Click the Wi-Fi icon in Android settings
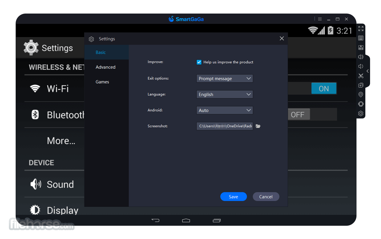The image size is (381, 239). [x=35, y=88]
